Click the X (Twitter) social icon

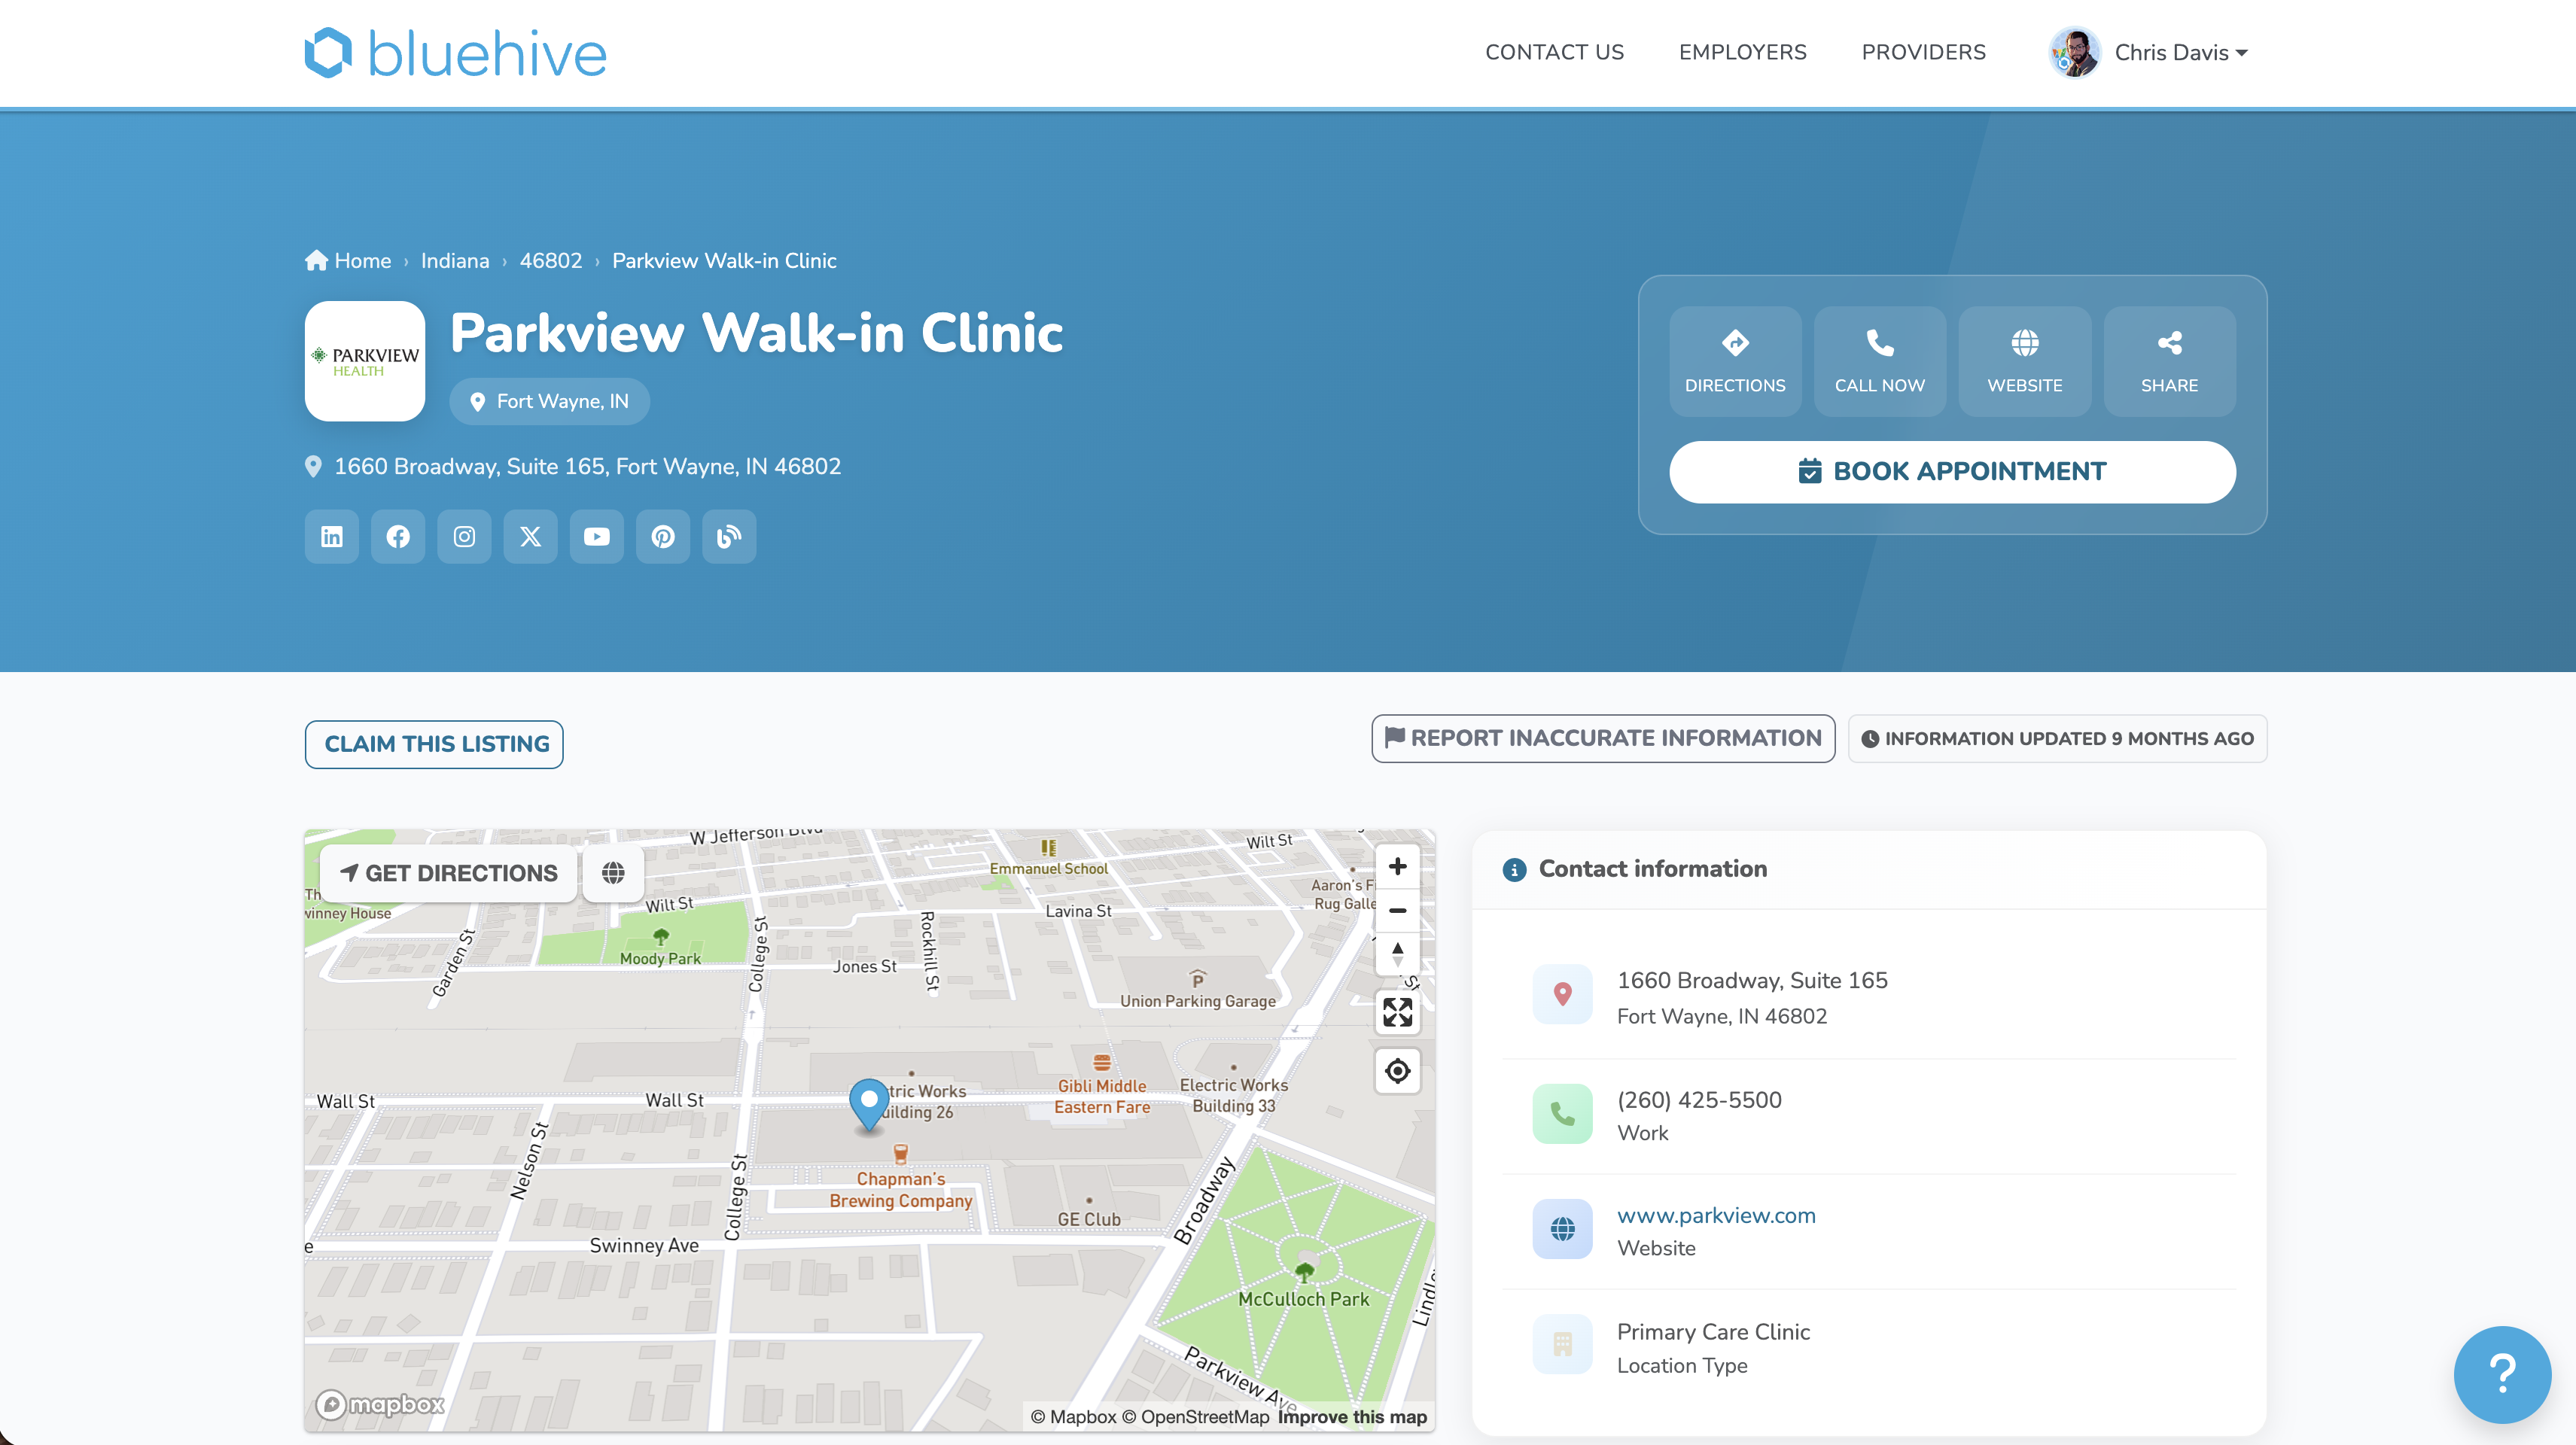(530, 537)
